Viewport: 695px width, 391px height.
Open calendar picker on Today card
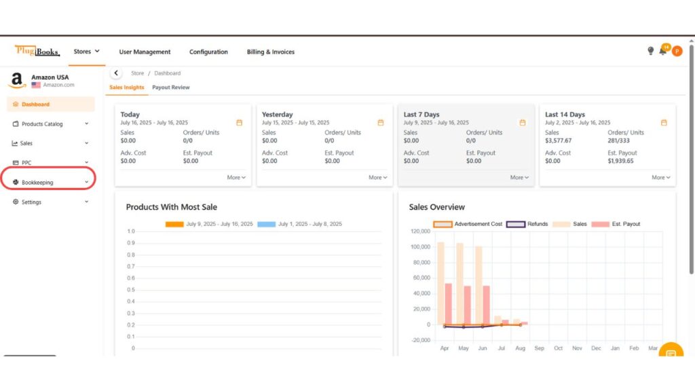click(240, 123)
